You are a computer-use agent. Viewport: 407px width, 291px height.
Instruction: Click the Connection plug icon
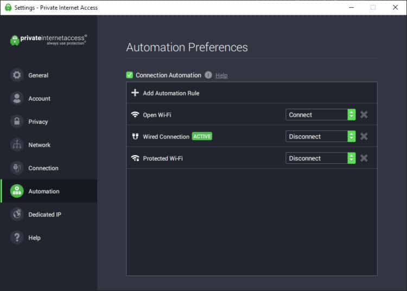tap(17, 168)
